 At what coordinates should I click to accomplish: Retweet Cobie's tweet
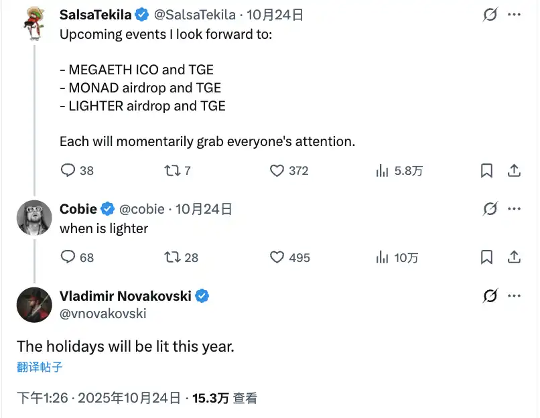[172, 257]
